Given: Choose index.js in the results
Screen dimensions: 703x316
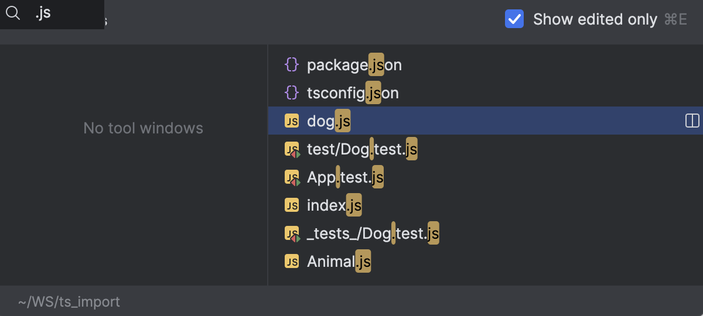Looking at the screenshot, I should click(334, 205).
